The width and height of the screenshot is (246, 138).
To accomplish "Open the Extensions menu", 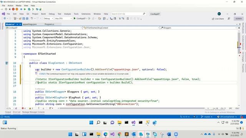I will tap(86, 14).
